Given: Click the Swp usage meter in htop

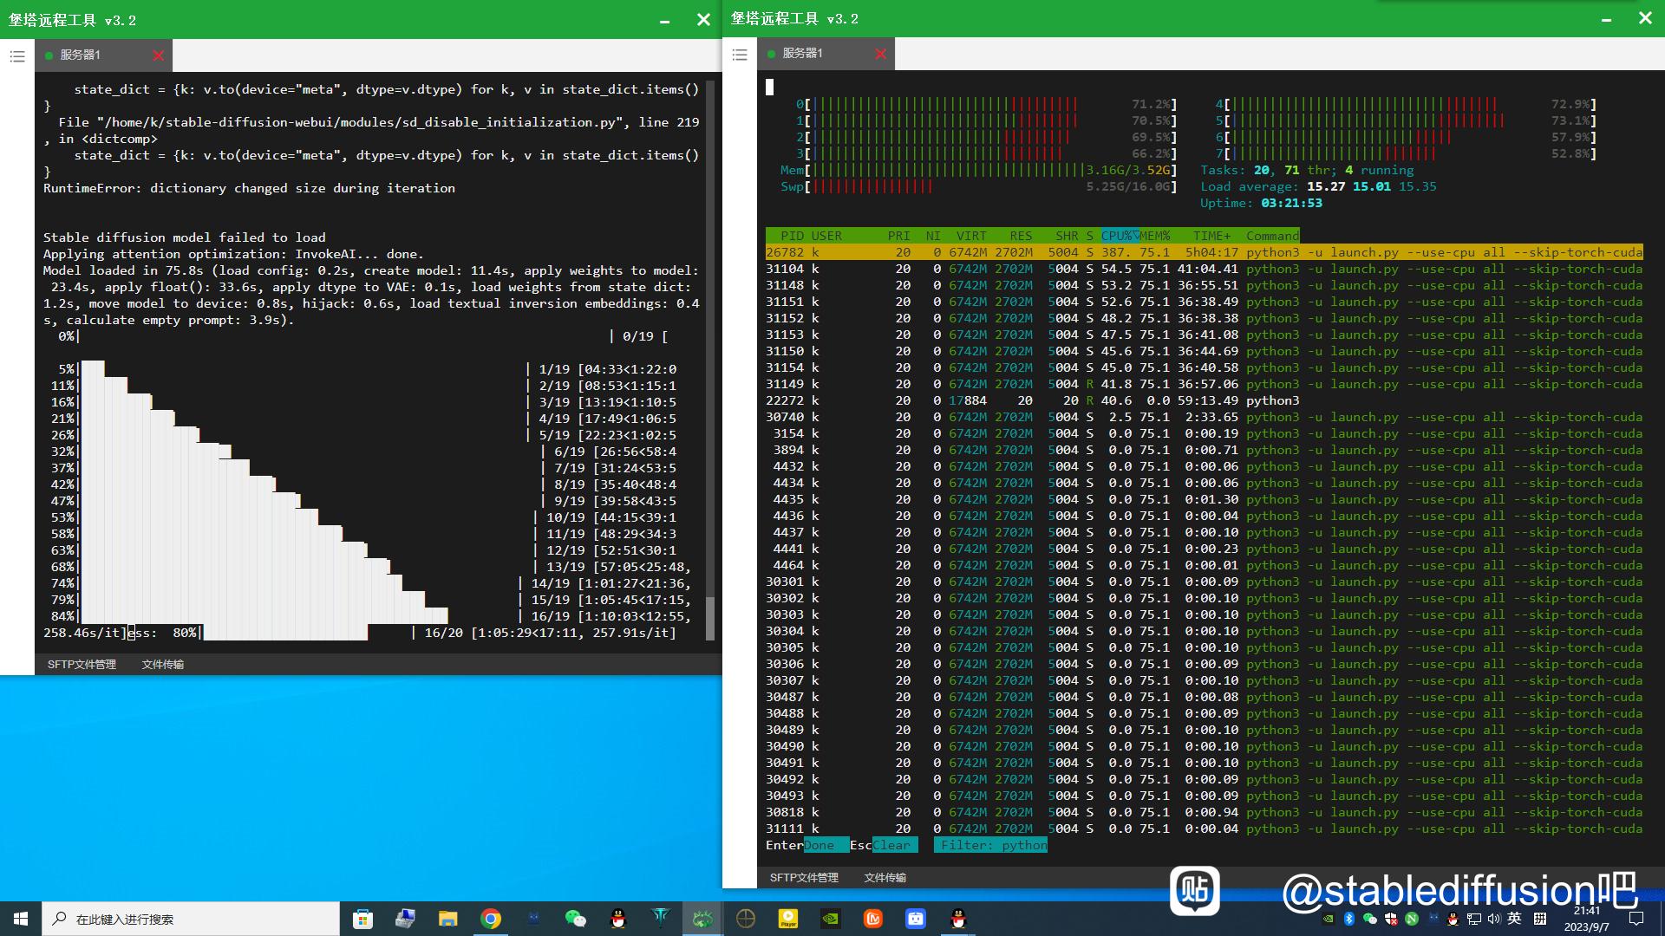Looking at the screenshot, I should pos(978,186).
